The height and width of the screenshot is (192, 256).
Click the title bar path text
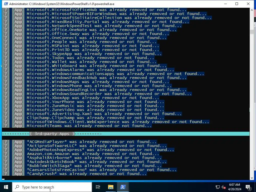pyautogui.click(x=62, y=4)
